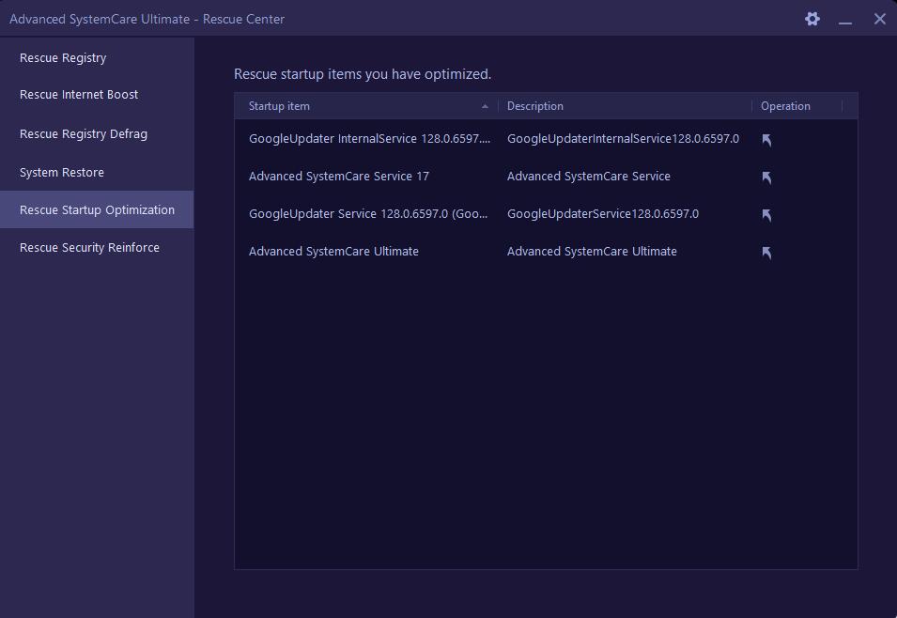
Task: Close the Rescue Center window
Action: [x=880, y=19]
